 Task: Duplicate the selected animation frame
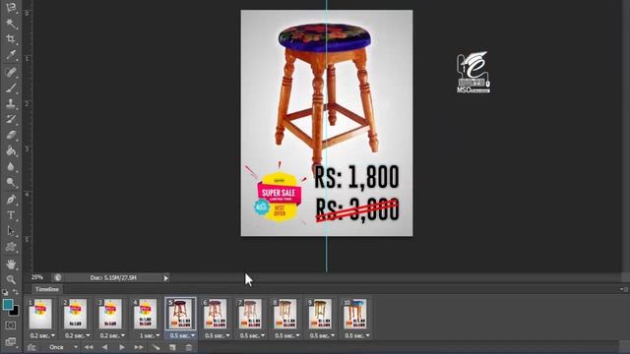(172, 347)
